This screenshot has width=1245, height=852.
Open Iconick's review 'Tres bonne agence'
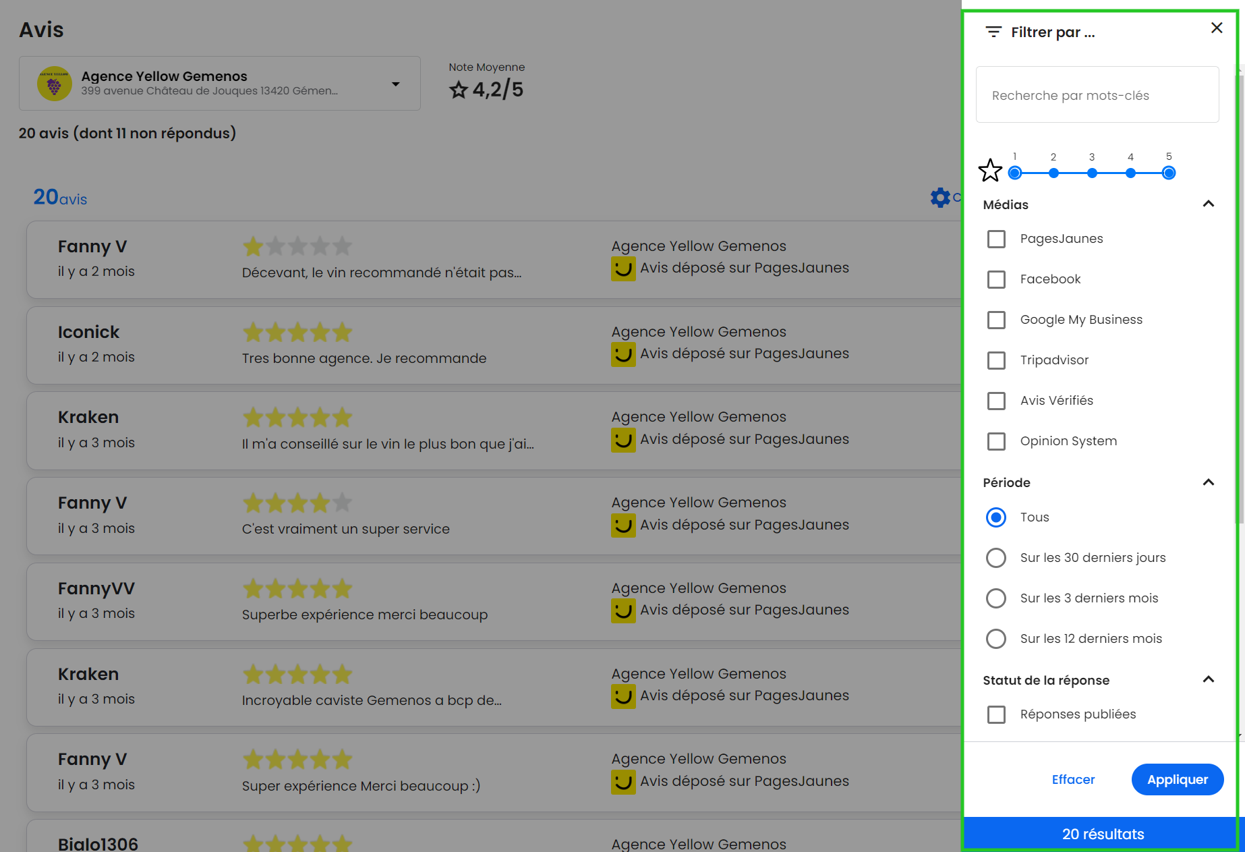[364, 358]
